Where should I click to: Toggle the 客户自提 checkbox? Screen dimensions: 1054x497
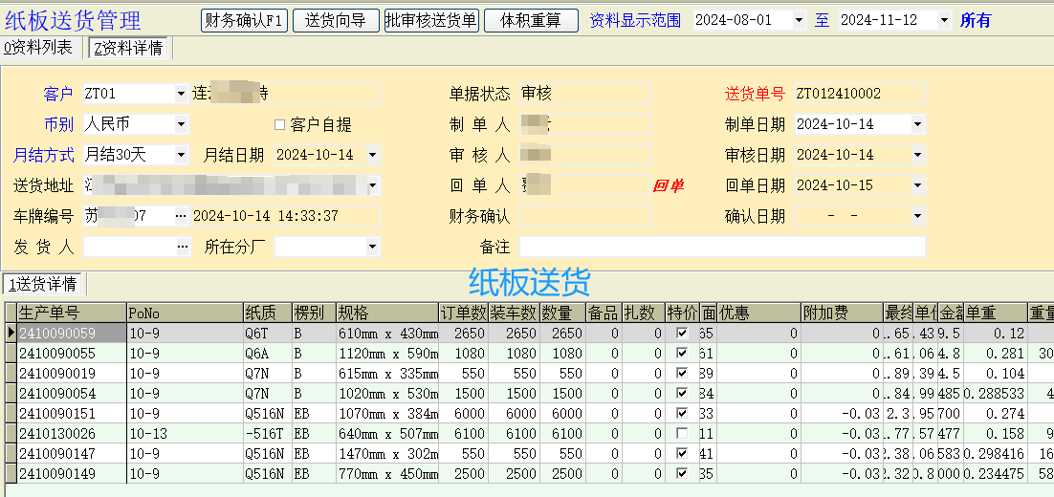click(x=280, y=124)
